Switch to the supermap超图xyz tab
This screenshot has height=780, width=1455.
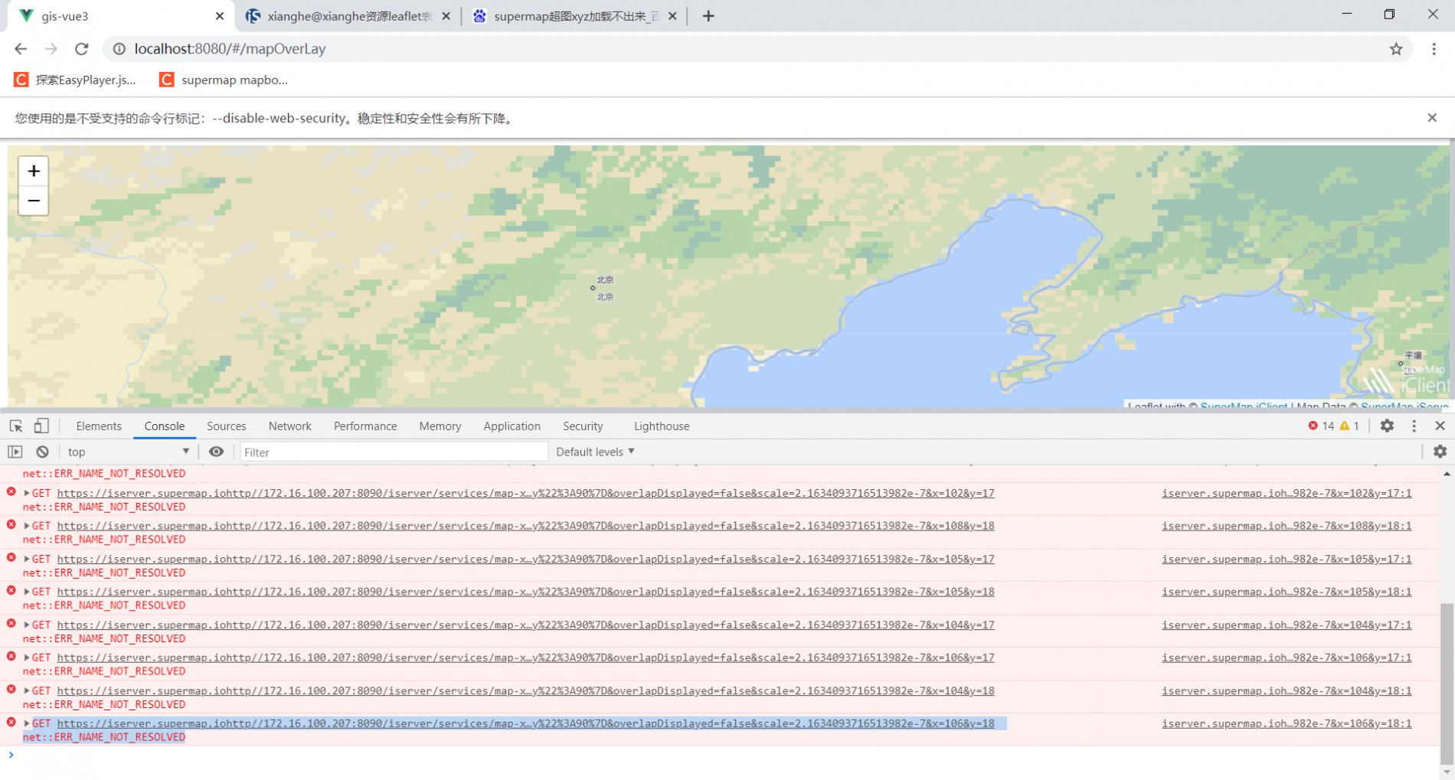574,16
